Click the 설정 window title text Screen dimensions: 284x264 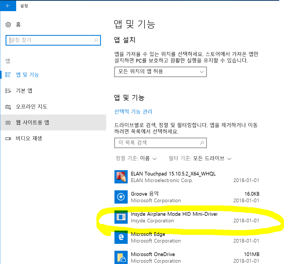point(24,6)
